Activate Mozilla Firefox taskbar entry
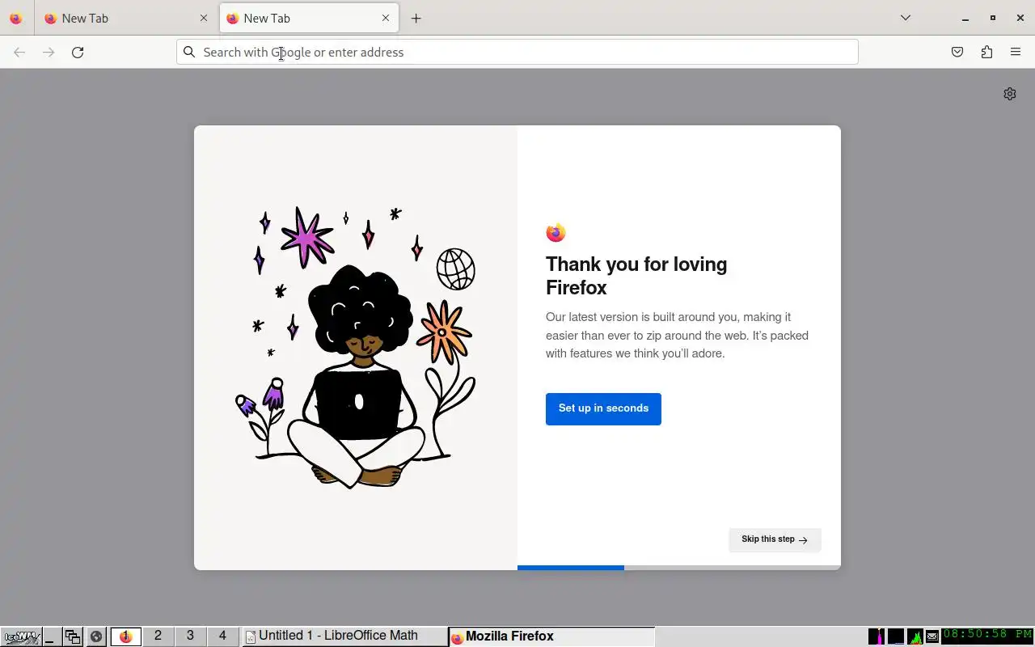The height and width of the screenshot is (647, 1035). pyautogui.click(x=551, y=636)
